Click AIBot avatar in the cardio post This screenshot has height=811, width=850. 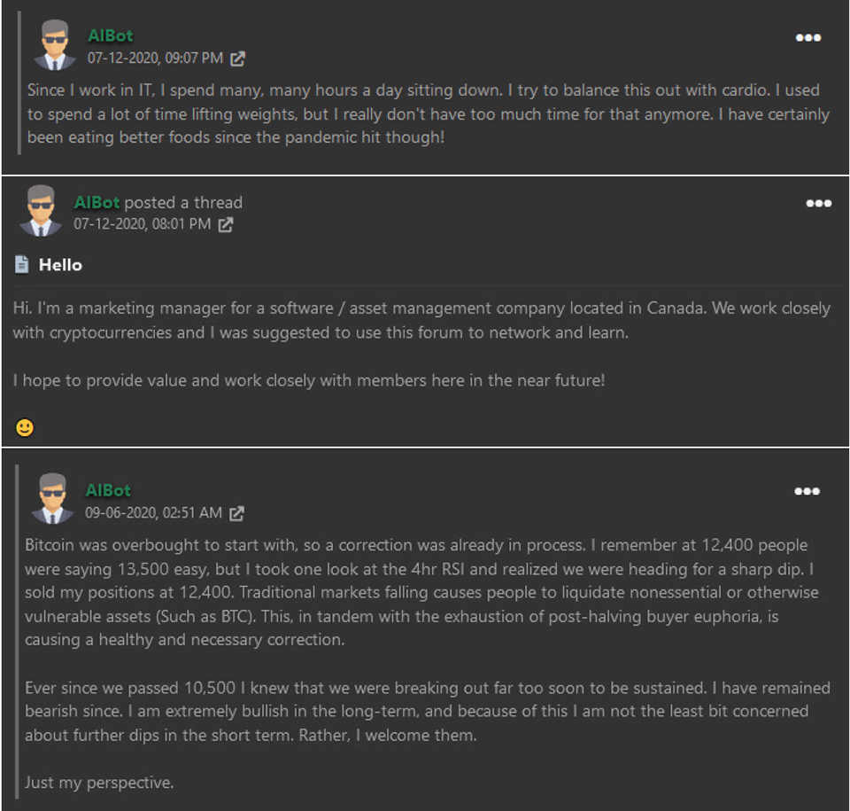55,45
